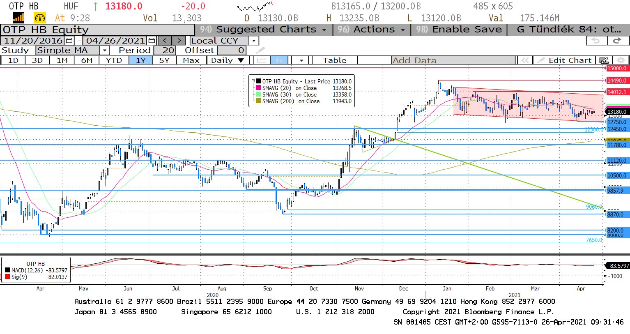Click the 15000.0 price level label
Viewport: 630px width, 334px height.
click(x=617, y=68)
